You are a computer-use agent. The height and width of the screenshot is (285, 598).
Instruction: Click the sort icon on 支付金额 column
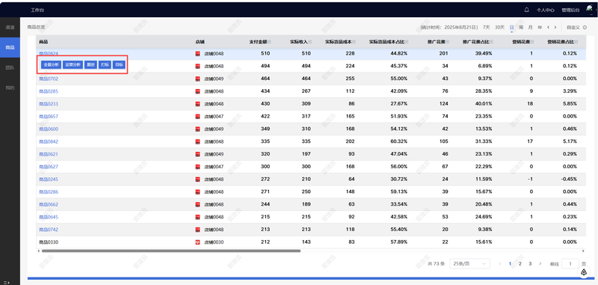[269, 42]
